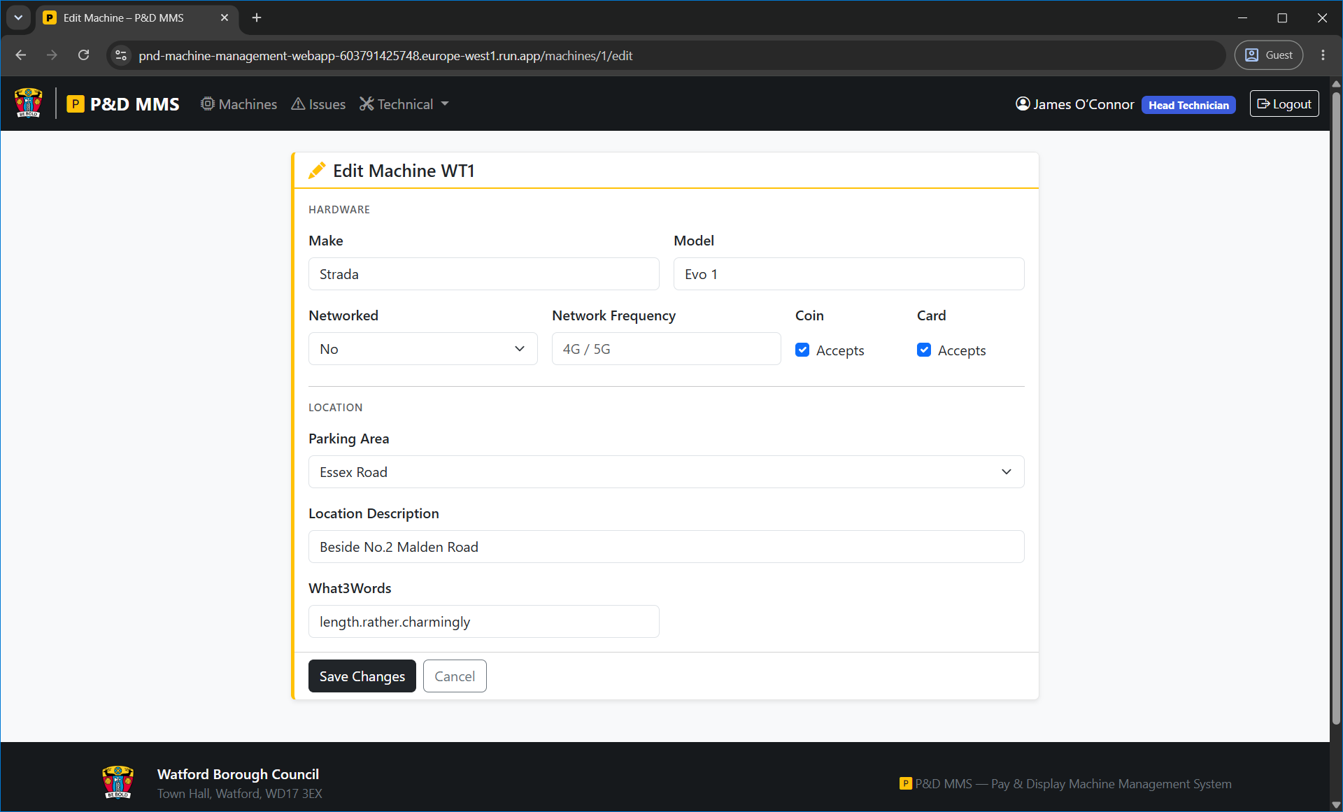Click the Edit Machine WT1 heading
1343x812 pixels.
point(404,171)
